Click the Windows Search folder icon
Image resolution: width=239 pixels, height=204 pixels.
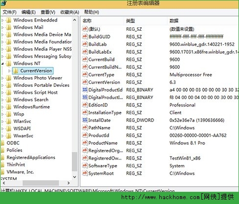[x=9, y=100]
